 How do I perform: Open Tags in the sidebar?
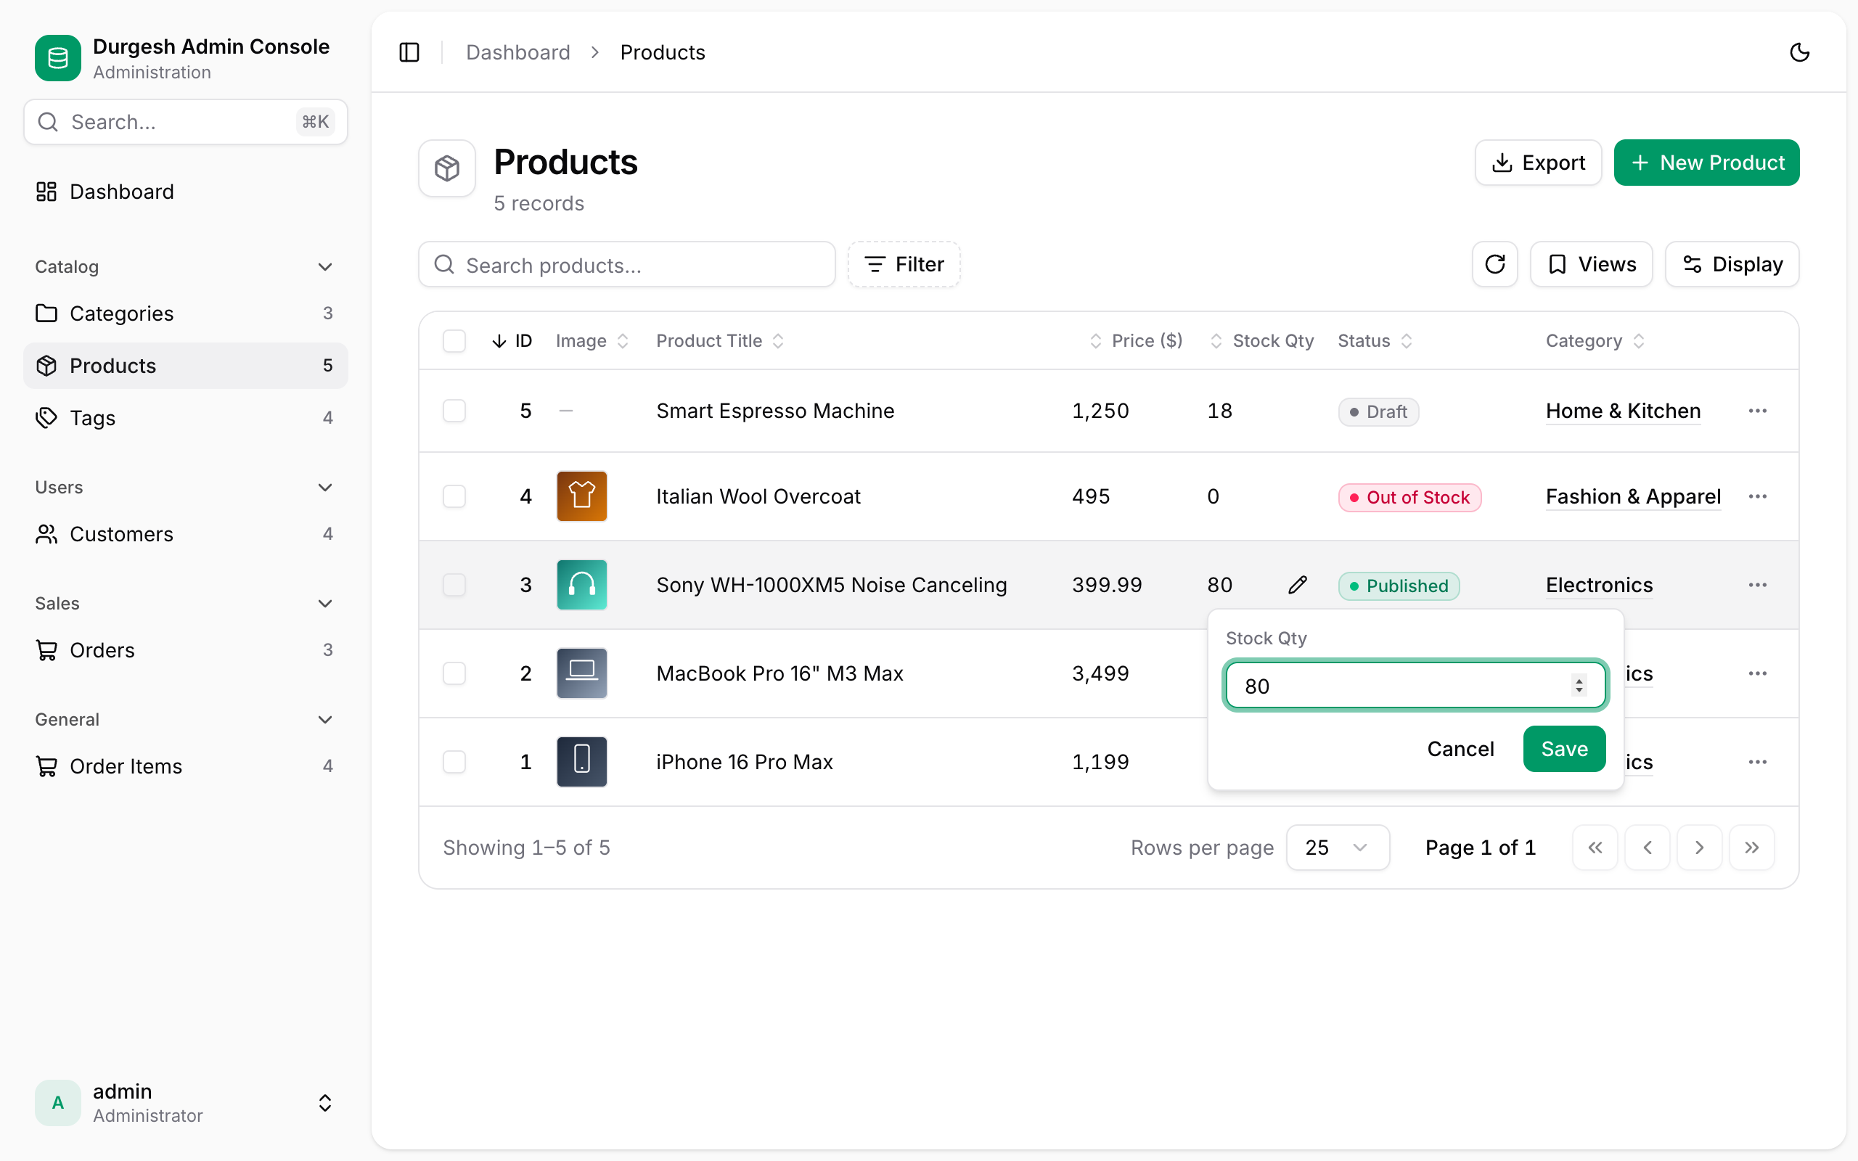point(185,418)
